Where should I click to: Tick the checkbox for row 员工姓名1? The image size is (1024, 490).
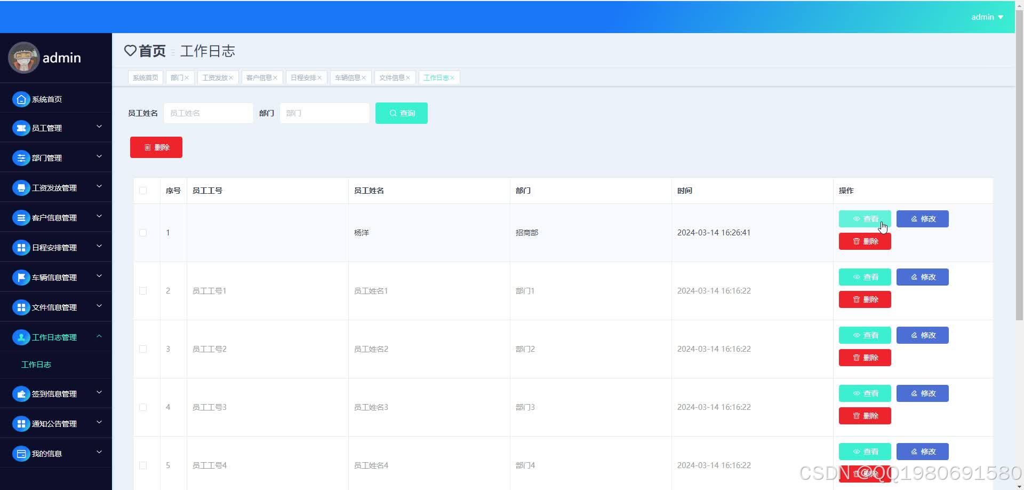(x=143, y=291)
